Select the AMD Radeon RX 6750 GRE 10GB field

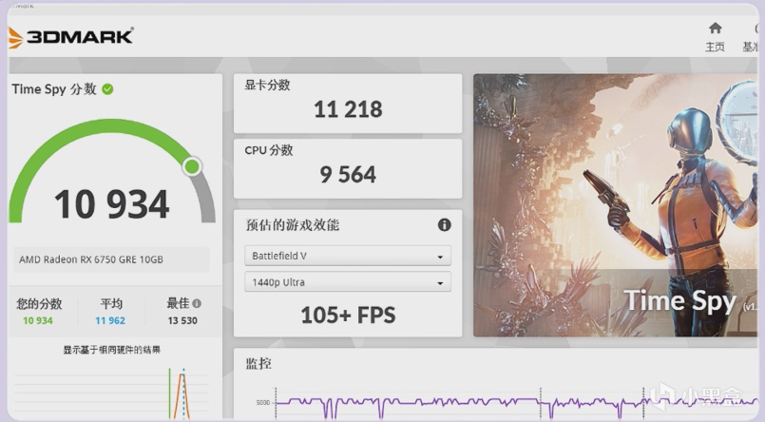[111, 259]
